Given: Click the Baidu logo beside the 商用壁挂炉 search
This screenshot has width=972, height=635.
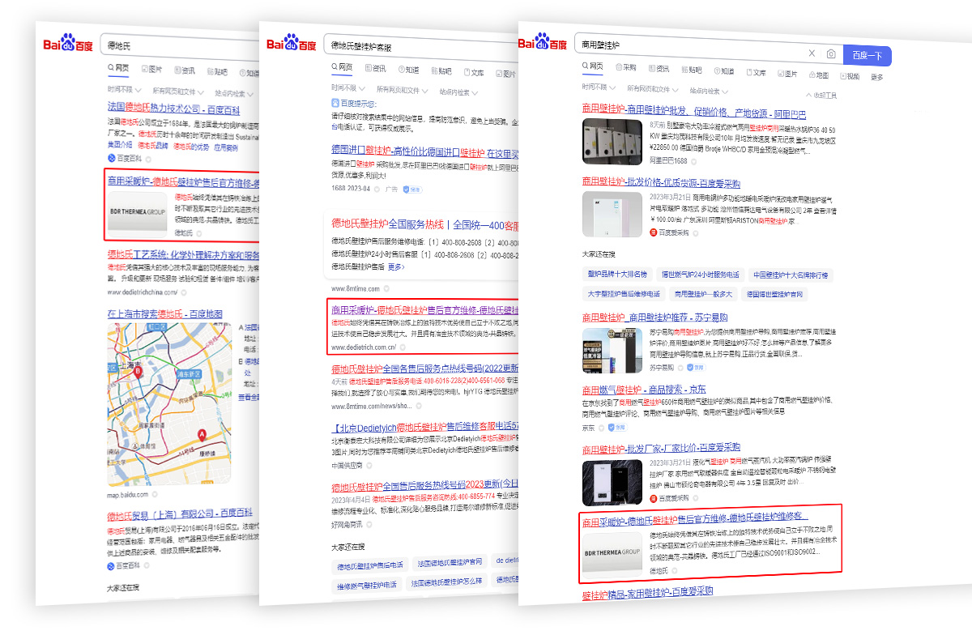Looking at the screenshot, I should (x=544, y=44).
